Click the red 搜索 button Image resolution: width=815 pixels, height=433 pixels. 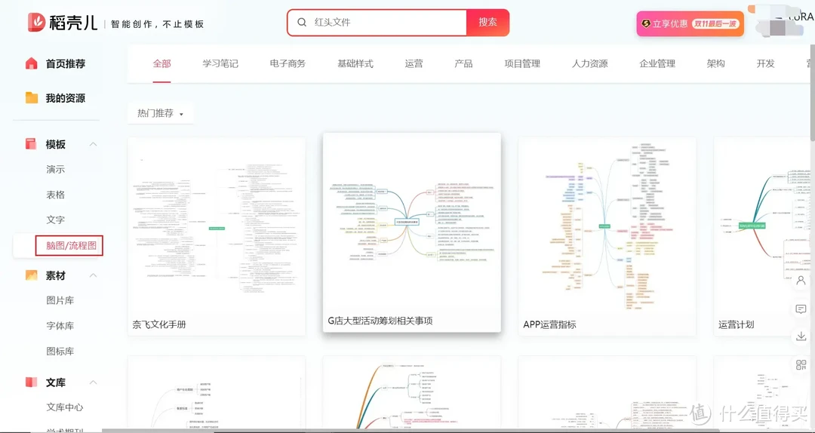(487, 23)
